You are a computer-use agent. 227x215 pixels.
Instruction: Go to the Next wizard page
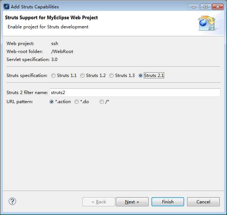tap(132, 202)
